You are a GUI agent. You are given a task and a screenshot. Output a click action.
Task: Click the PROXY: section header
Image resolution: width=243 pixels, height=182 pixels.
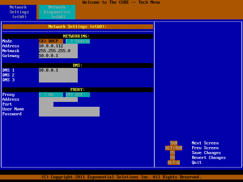point(78,89)
